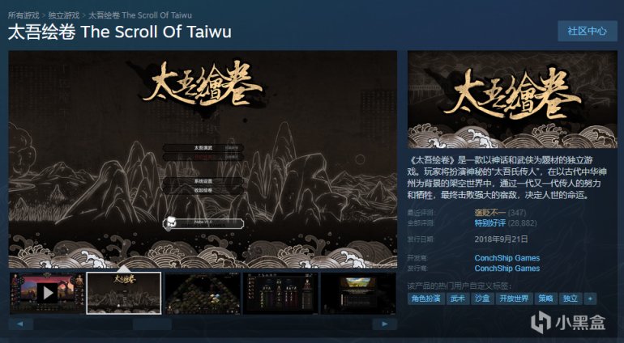Add a tag with the plus button
The height and width of the screenshot is (343, 624).
coord(590,299)
